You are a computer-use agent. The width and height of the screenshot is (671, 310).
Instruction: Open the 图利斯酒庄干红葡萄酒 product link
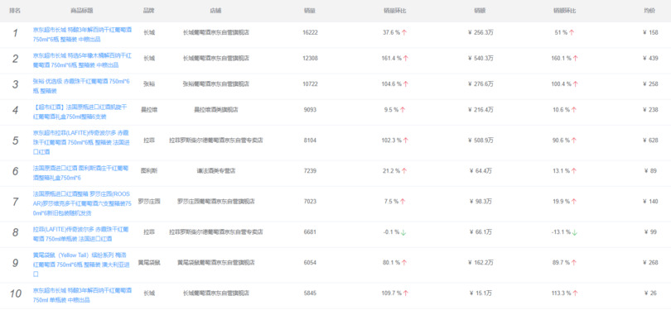pos(80,173)
